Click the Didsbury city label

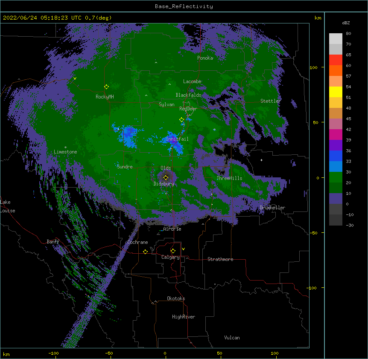(164, 184)
